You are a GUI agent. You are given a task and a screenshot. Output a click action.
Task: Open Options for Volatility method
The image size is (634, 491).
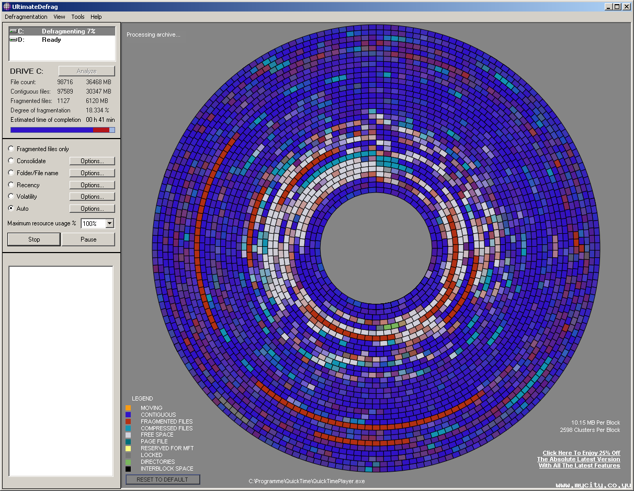(x=92, y=197)
